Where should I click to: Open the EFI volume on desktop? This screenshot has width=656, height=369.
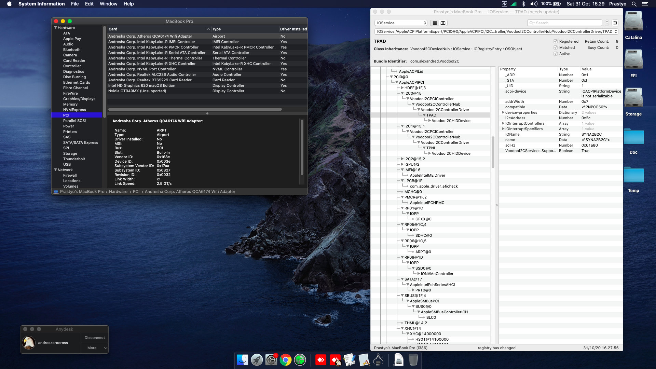[633, 60]
